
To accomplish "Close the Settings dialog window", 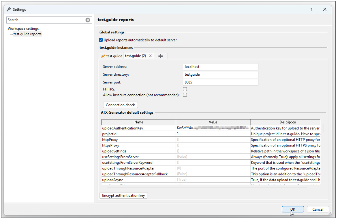I will (325, 9).
